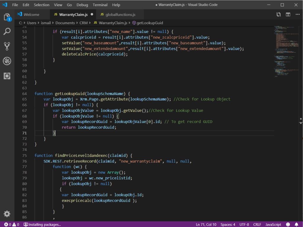Open the Search view icon
The image size is (303, 227).
pyautogui.click(x=7, y=31)
